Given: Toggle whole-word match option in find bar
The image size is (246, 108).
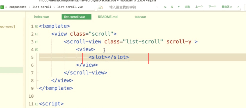Looking at the screenshot, I should coord(172,7).
